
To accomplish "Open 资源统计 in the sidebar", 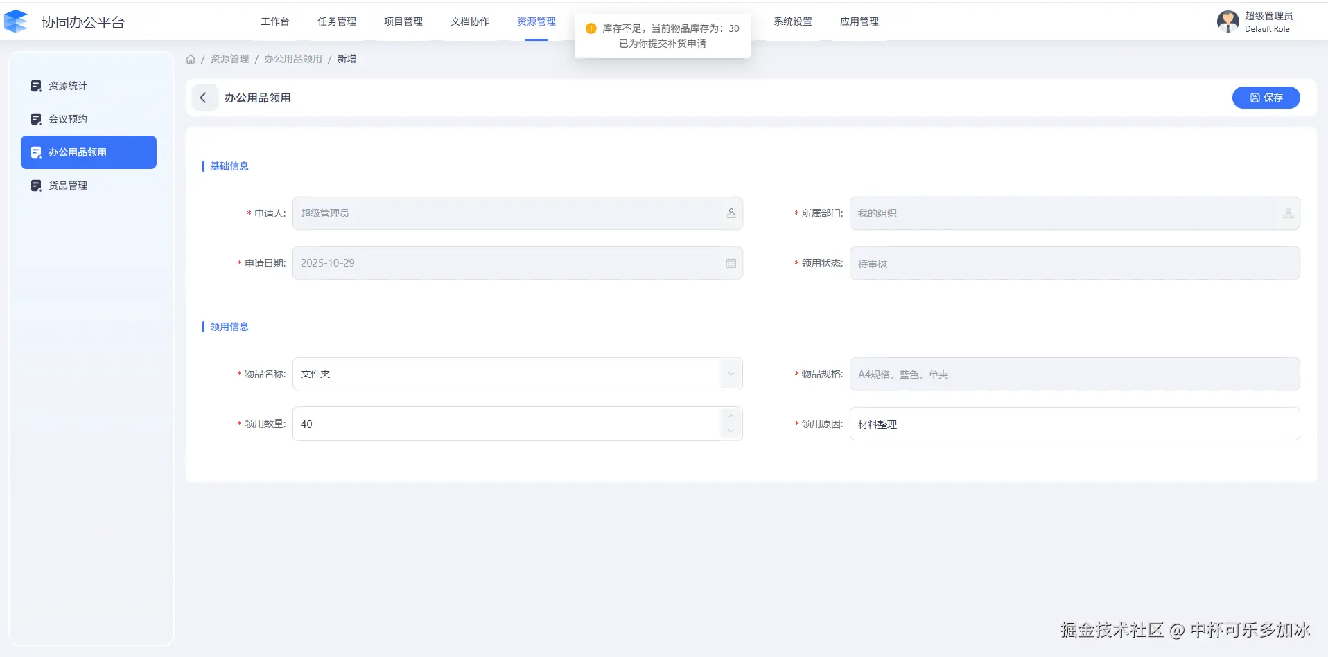I will pos(89,86).
